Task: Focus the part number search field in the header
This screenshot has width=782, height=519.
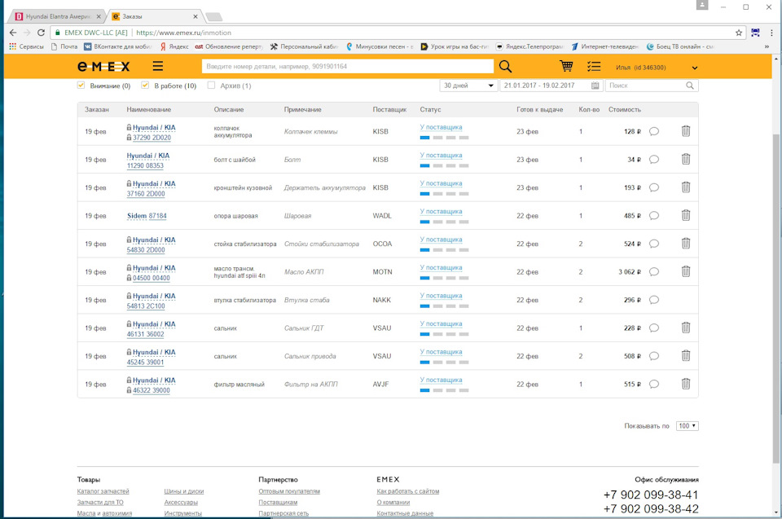Action: tap(348, 66)
